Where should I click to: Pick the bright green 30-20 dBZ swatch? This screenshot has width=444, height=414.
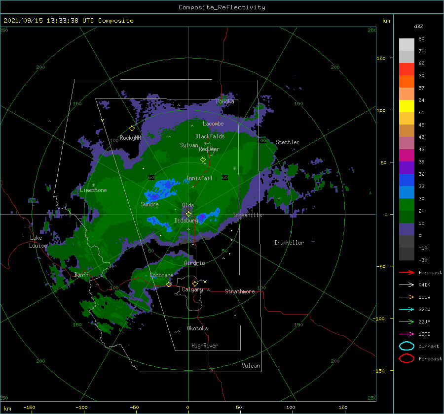[407, 205]
